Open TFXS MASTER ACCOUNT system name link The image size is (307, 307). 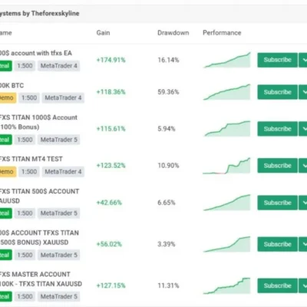(x=41, y=279)
